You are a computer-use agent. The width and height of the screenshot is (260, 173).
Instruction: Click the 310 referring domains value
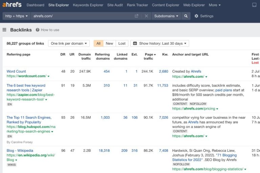(107, 85)
